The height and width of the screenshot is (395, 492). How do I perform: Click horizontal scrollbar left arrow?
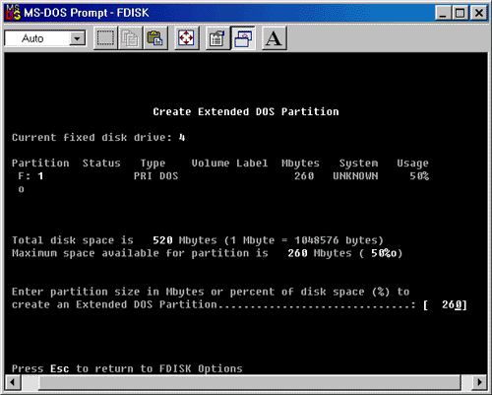click(x=13, y=382)
